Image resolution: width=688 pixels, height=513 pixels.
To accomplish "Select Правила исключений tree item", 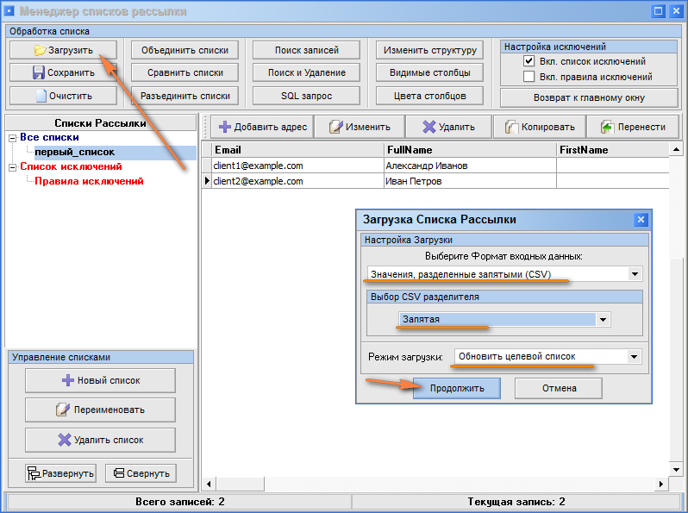I will click(89, 181).
